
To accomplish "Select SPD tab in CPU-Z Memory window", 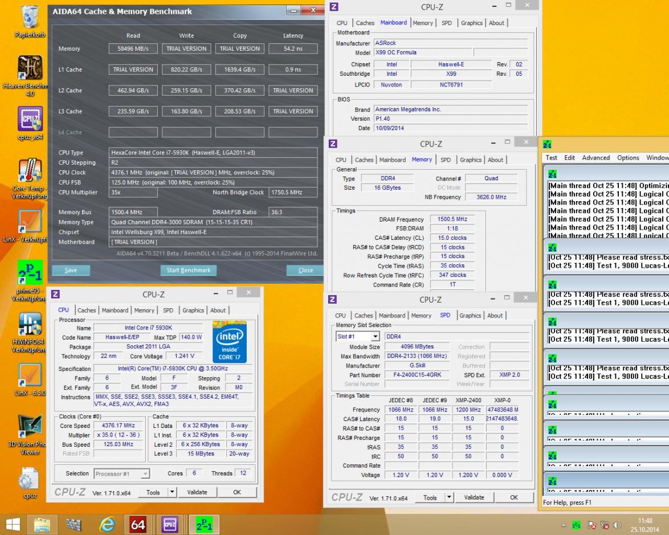I will 446,160.
